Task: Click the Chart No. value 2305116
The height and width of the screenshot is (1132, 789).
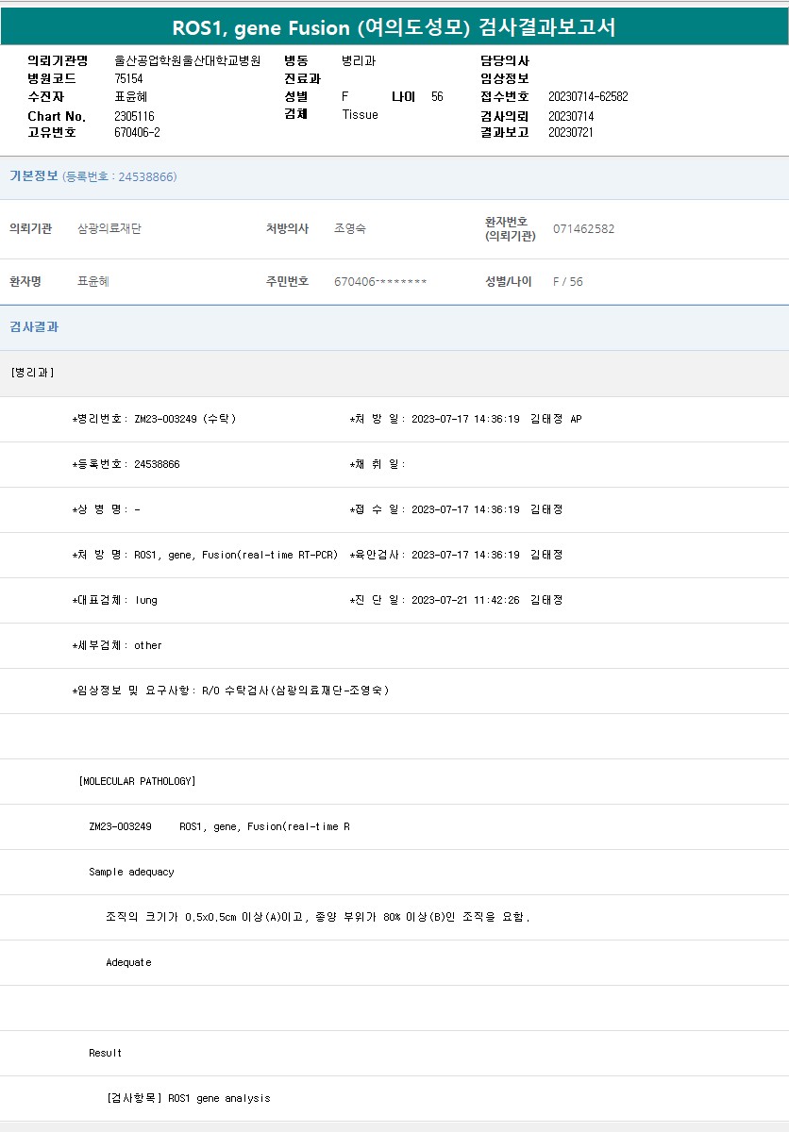Action: (x=134, y=116)
